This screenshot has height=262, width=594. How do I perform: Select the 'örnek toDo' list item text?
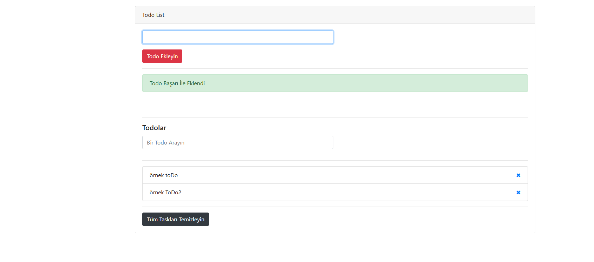164,175
